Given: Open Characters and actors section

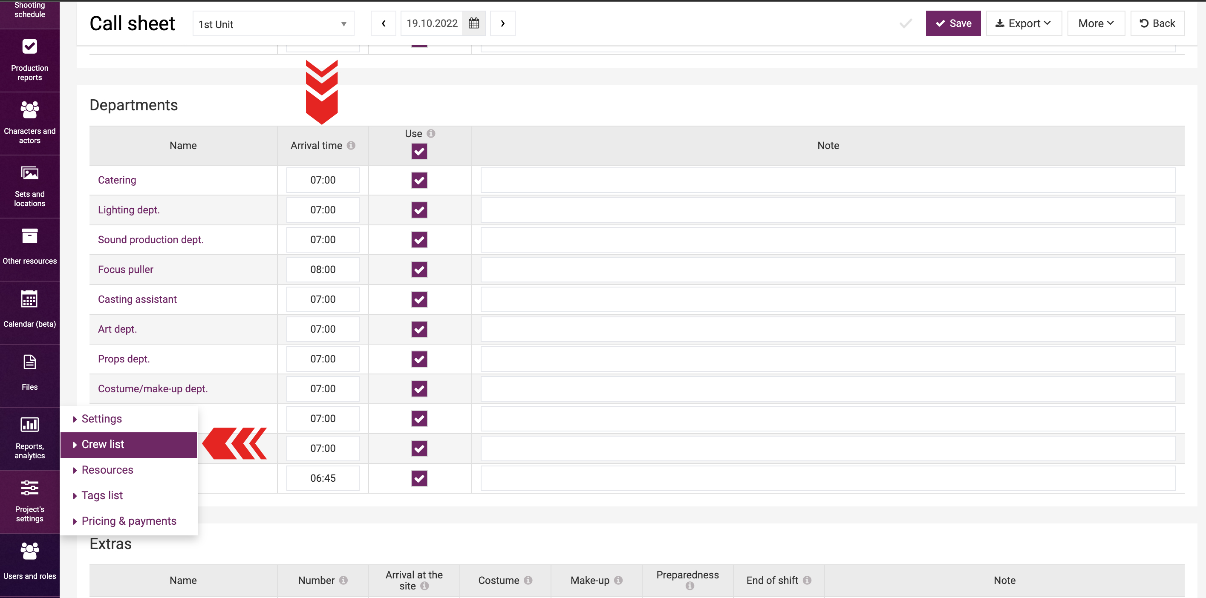Looking at the screenshot, I should (29, 124).
